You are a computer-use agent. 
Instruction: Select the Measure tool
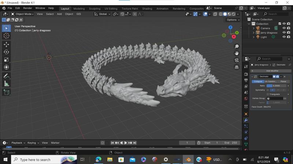point(6,84)
